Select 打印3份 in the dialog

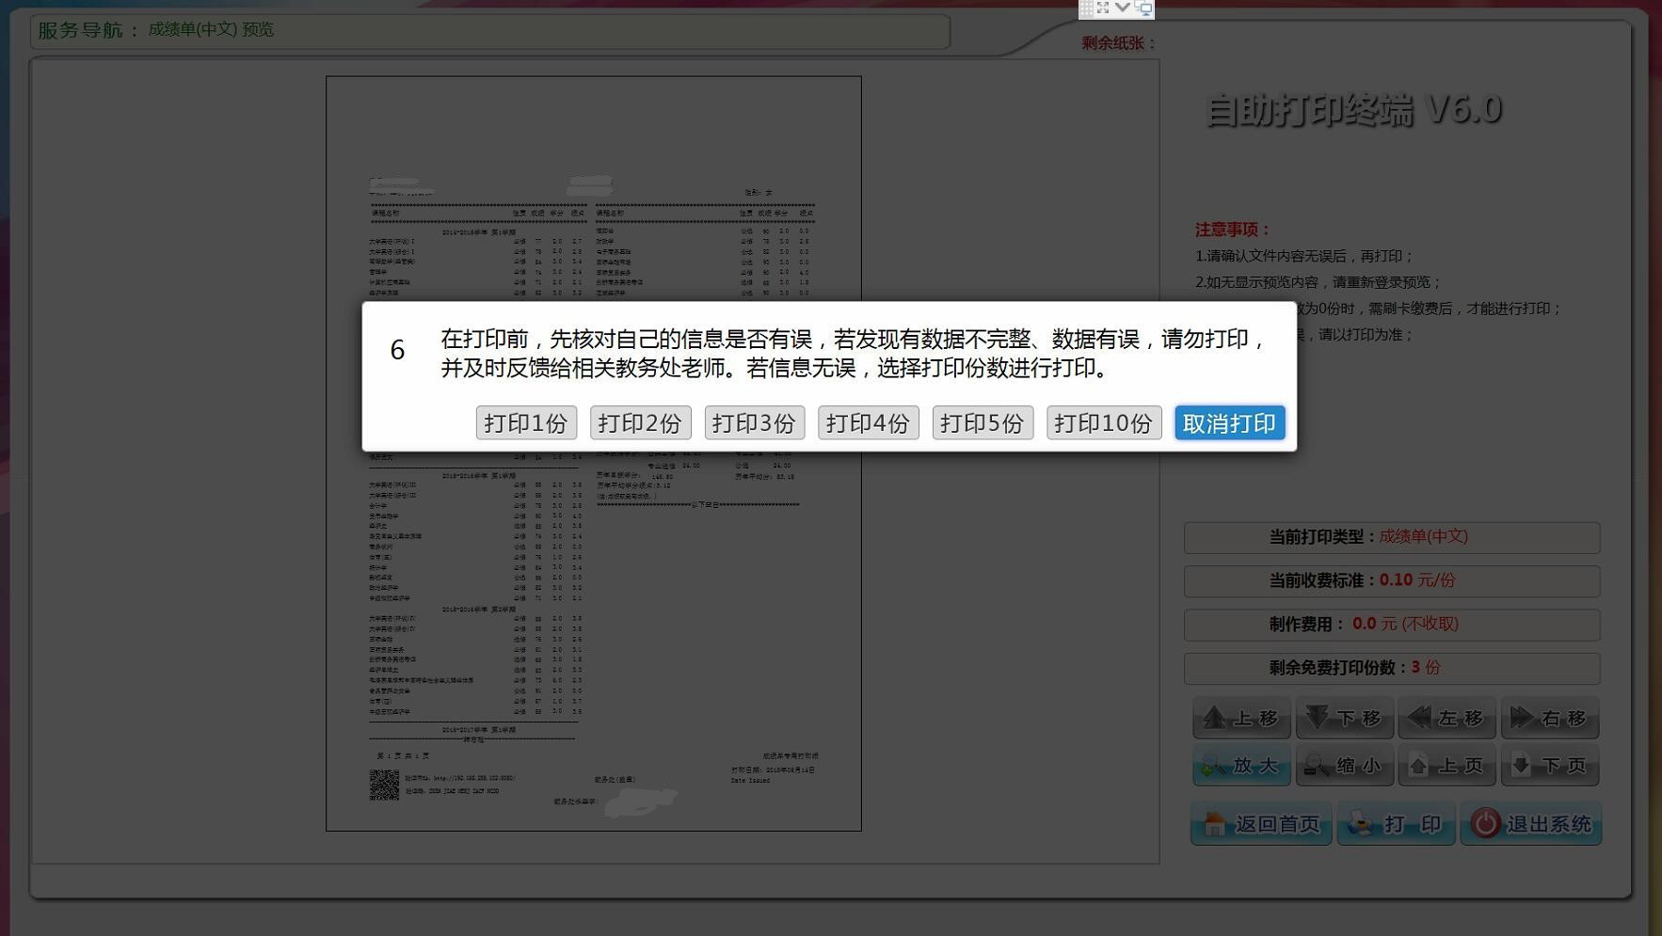(x=754, y=423)
